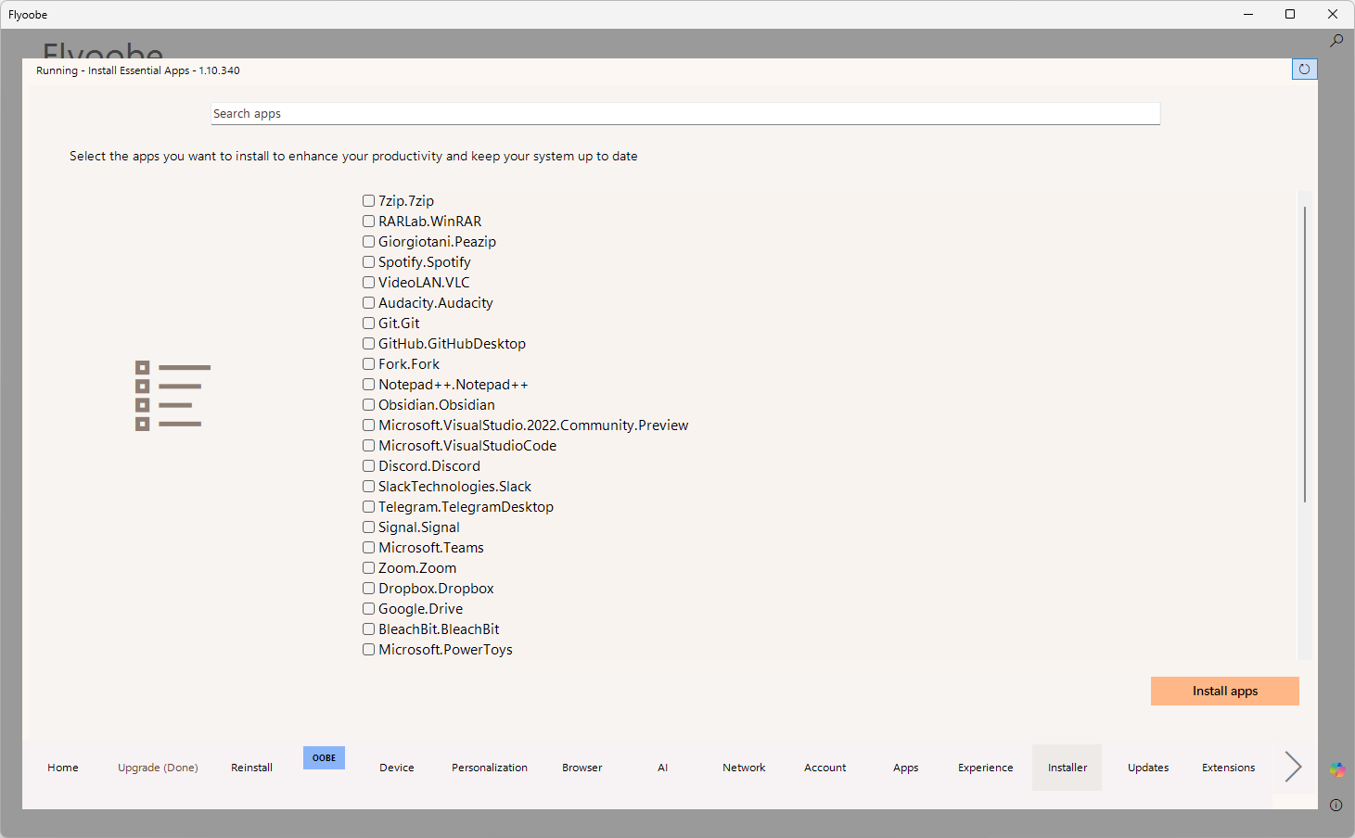Focus the Search apps input field
Screen dimensions: 1355x838
[x=685, y=113]
